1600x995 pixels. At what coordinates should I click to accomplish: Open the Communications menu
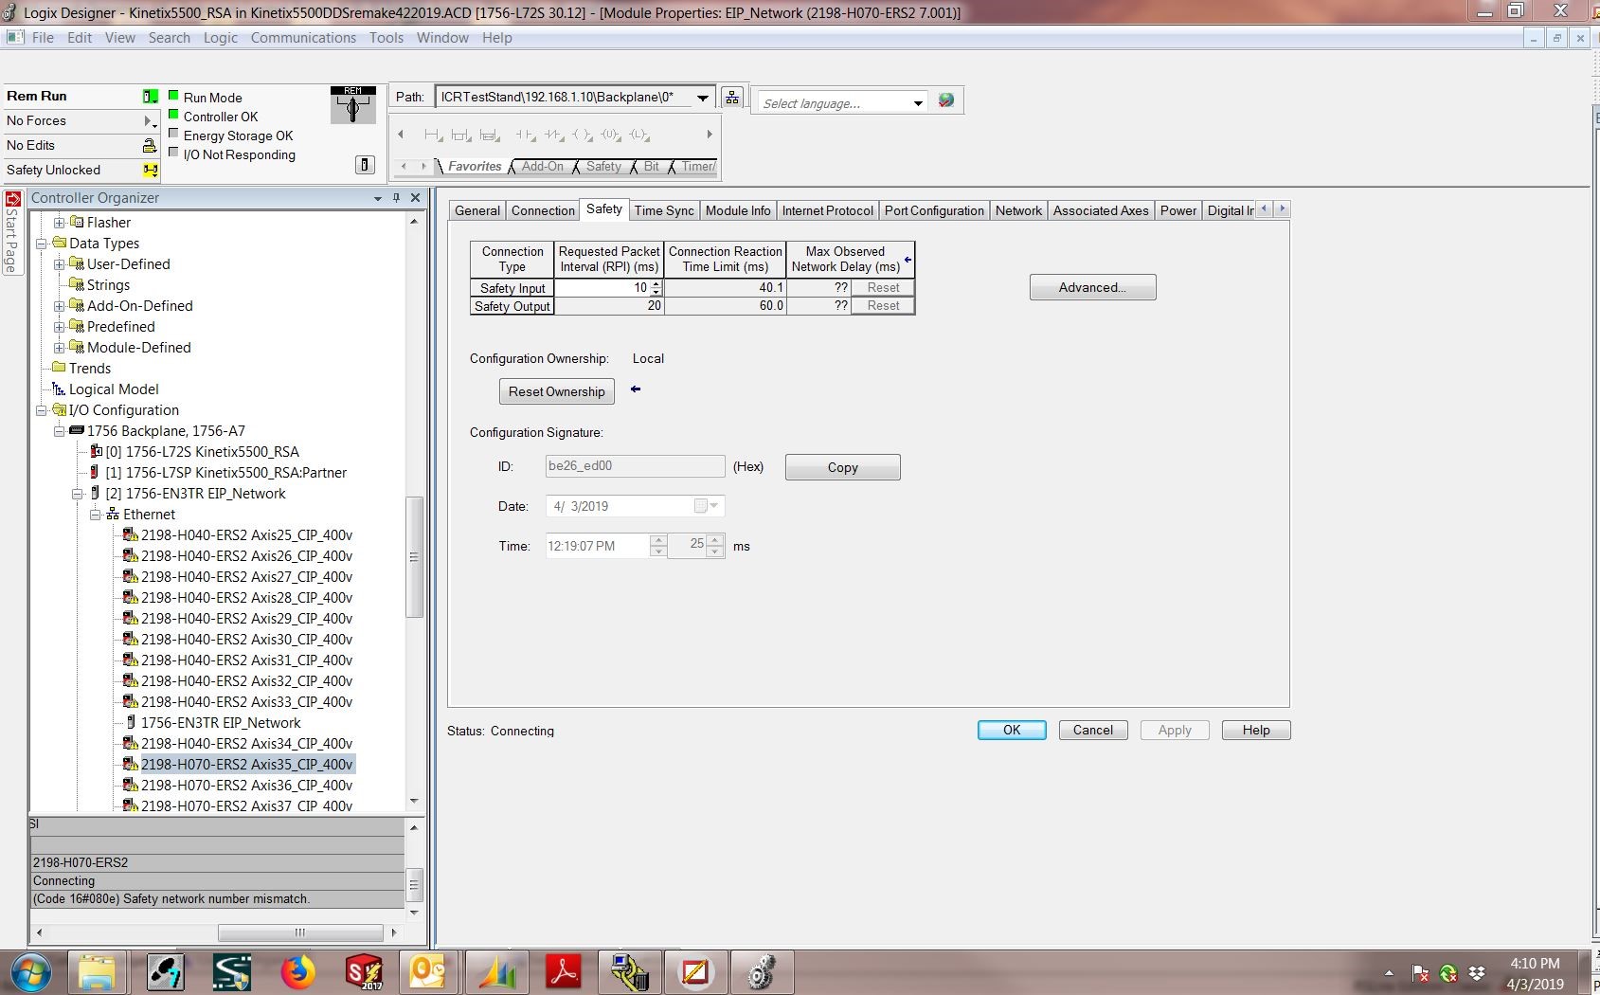pyautogui.click(x=303, y=38)
